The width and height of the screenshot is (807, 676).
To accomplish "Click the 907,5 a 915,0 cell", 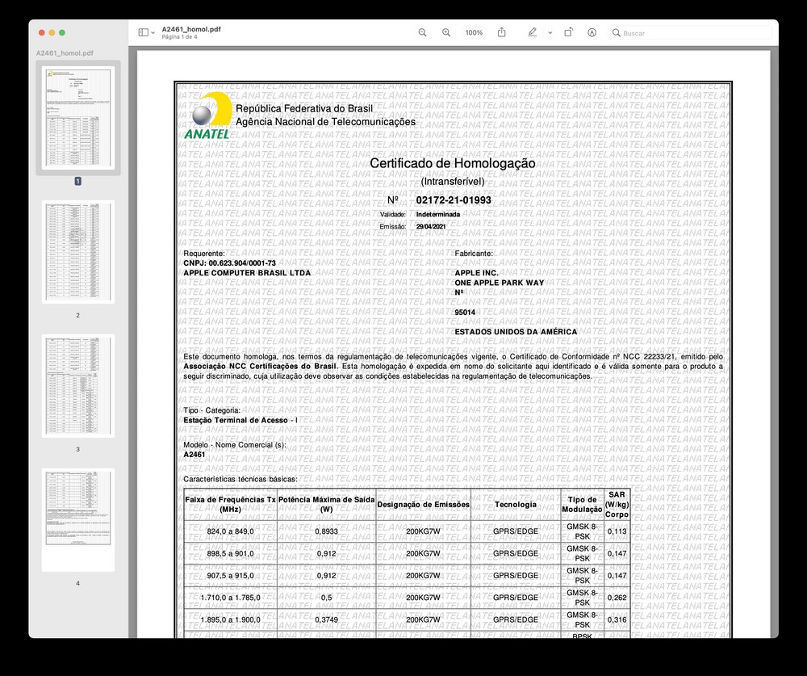I will 230,576.
